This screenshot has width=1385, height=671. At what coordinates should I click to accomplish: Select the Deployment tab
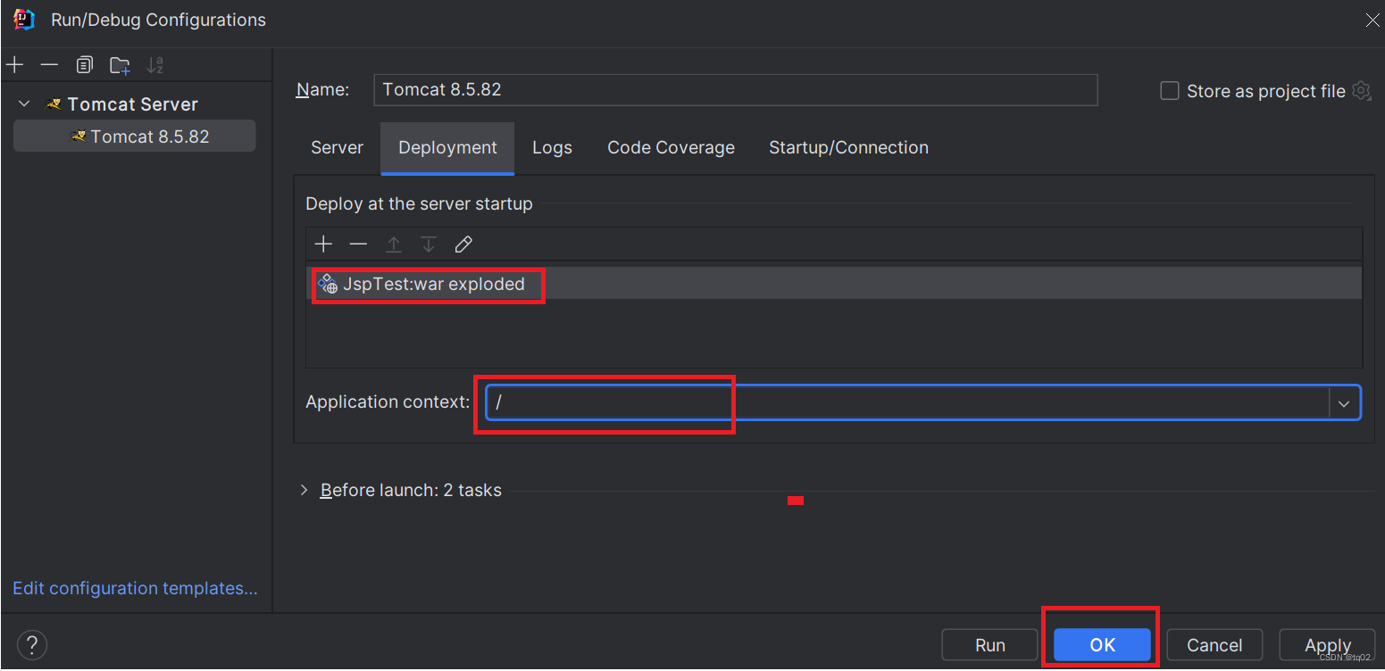447,148
